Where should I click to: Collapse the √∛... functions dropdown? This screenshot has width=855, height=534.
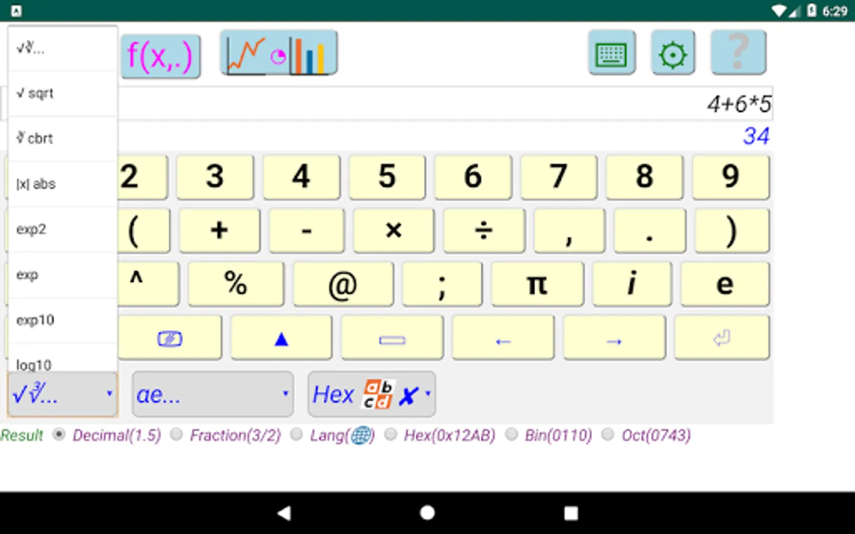(62, 394)
